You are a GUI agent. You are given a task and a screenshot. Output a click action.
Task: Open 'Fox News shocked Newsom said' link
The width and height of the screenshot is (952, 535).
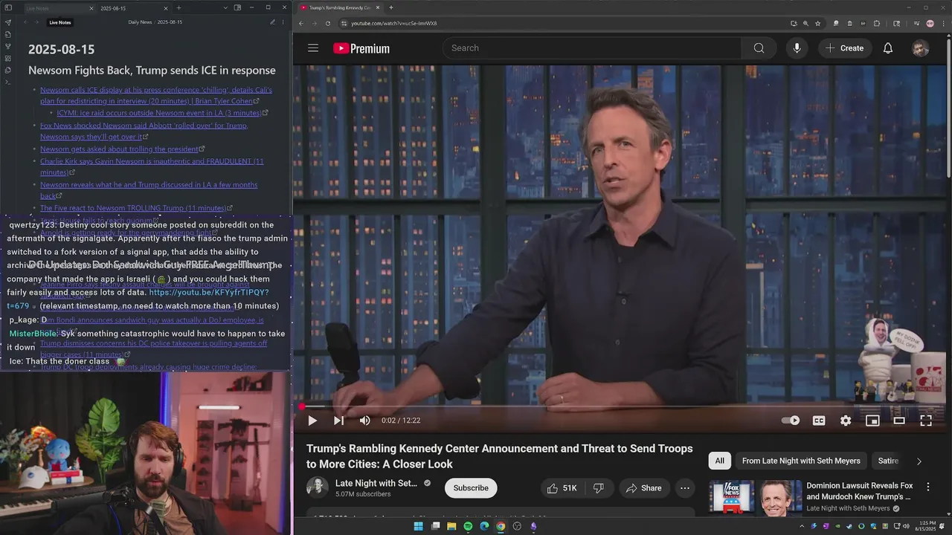click(144, 131)
